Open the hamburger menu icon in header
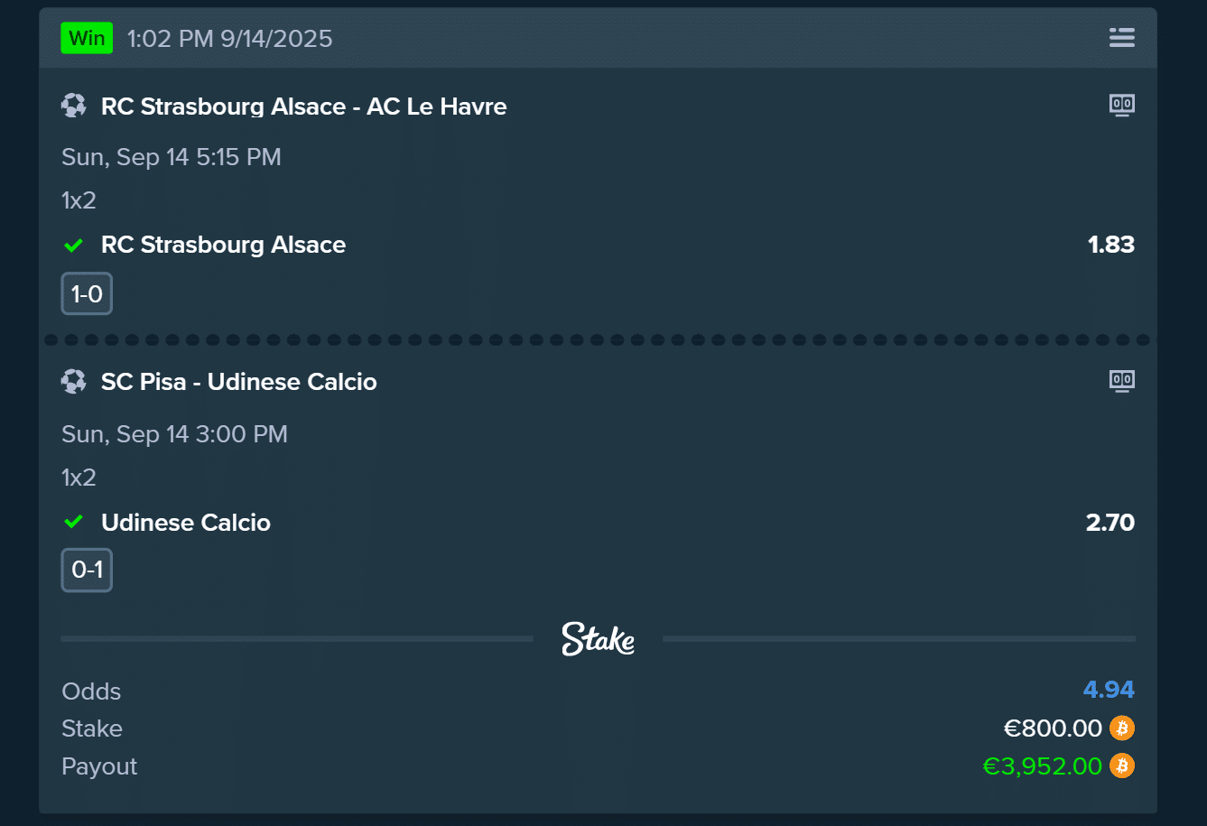The height and width of the screenshot is (826, 1207). tap(1121, 38)
